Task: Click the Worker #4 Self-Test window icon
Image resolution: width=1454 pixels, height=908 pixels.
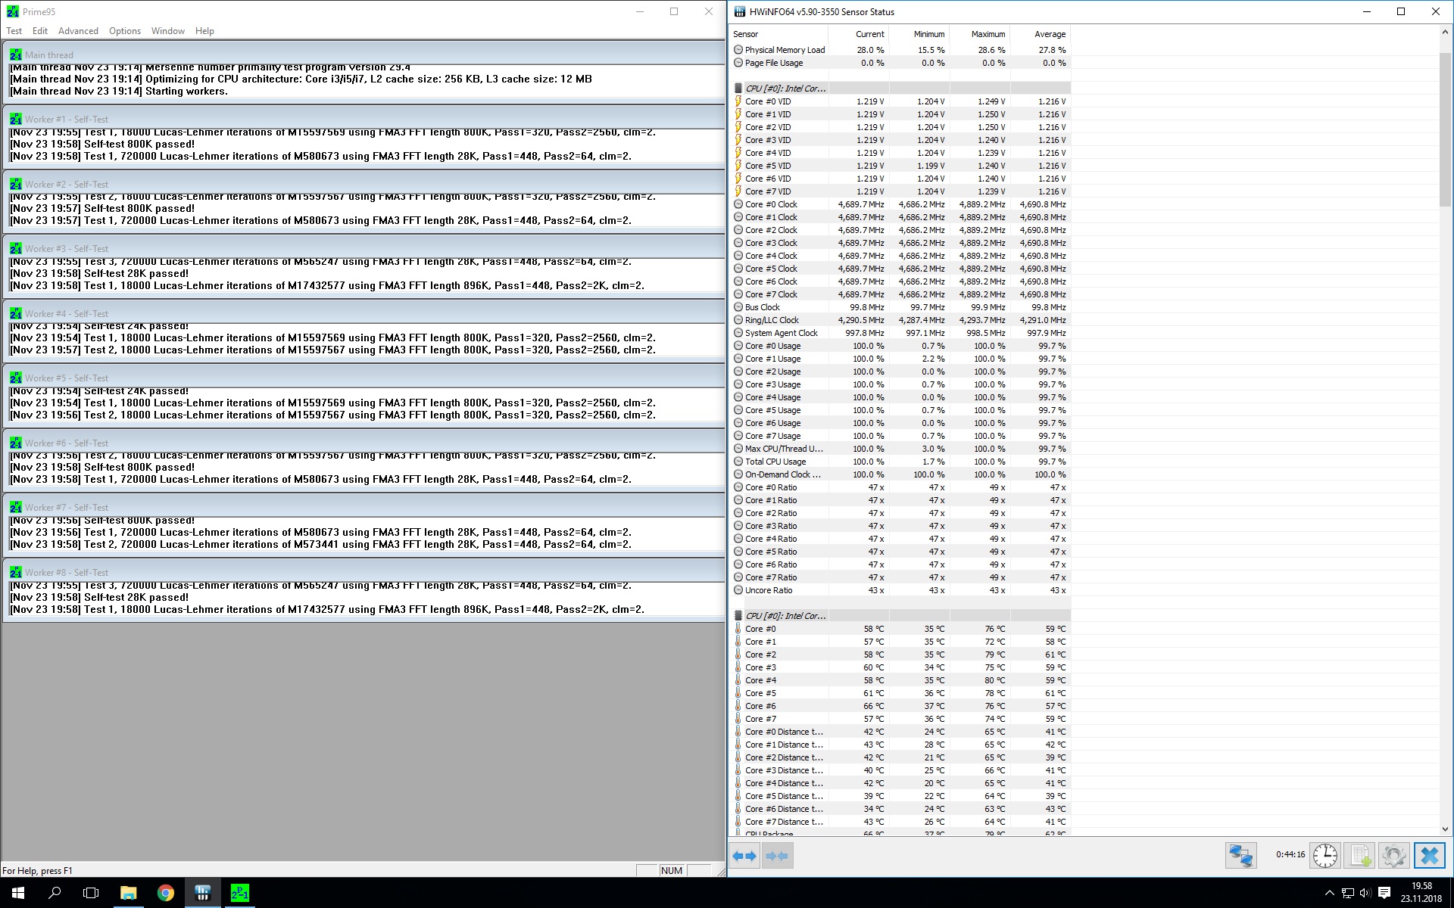Action: click(x=16, y=313)
